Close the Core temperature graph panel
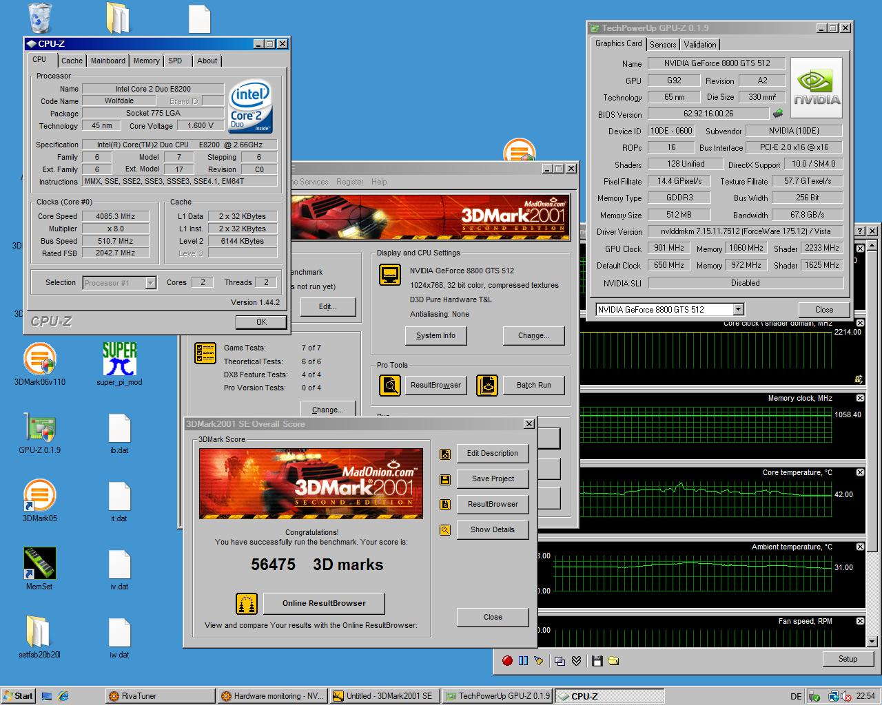882x705 pixels. tap(860, 472)
